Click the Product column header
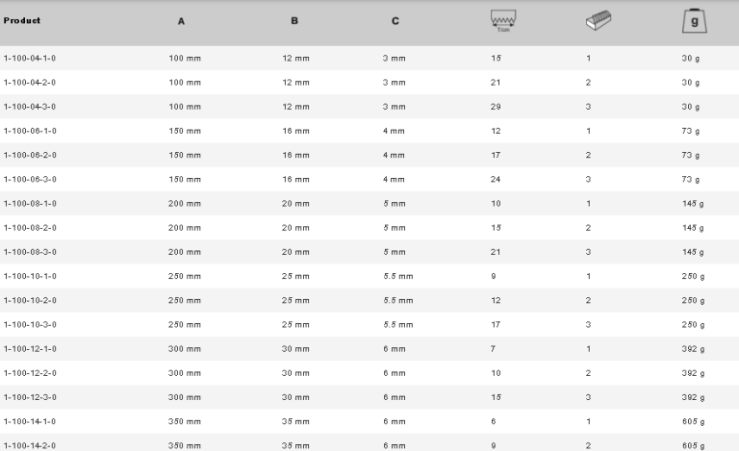Image resolution: width=739 pixels, height=451 pixels. pyautogui.click(x=22, y=21)
